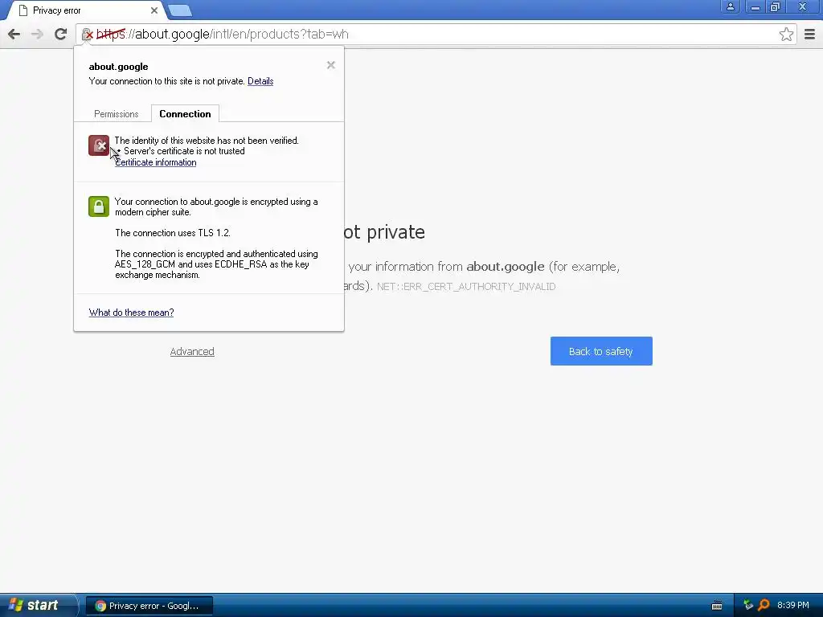823x617 pixels.
Task: Close the site info popup
Action: [x=330, y=65]
